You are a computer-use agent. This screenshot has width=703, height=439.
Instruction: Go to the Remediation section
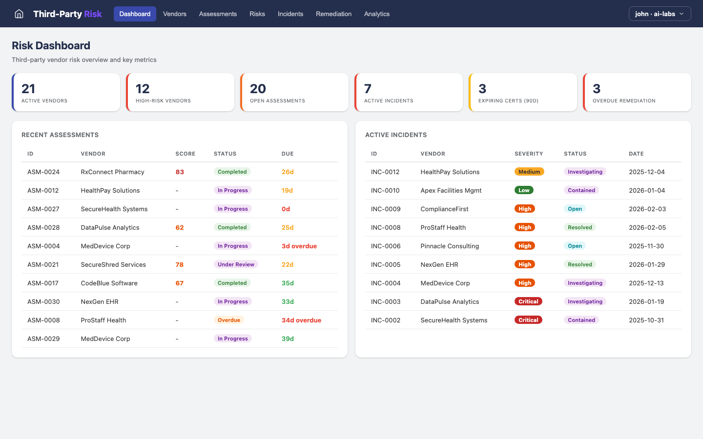[x=333, y=14]
